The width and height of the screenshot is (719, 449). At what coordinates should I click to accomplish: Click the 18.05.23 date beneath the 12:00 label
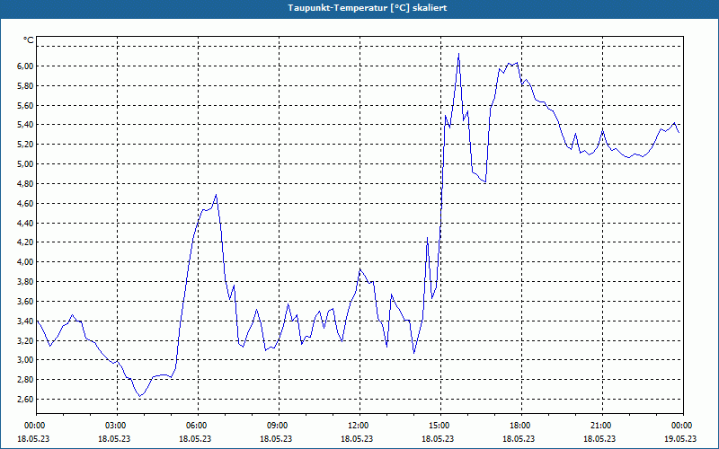pyautogui.click(x=357, y=438)
